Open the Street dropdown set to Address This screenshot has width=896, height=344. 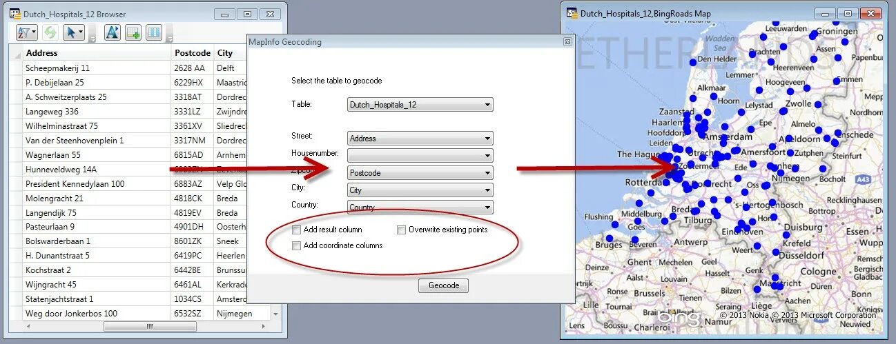pos(420,139)
